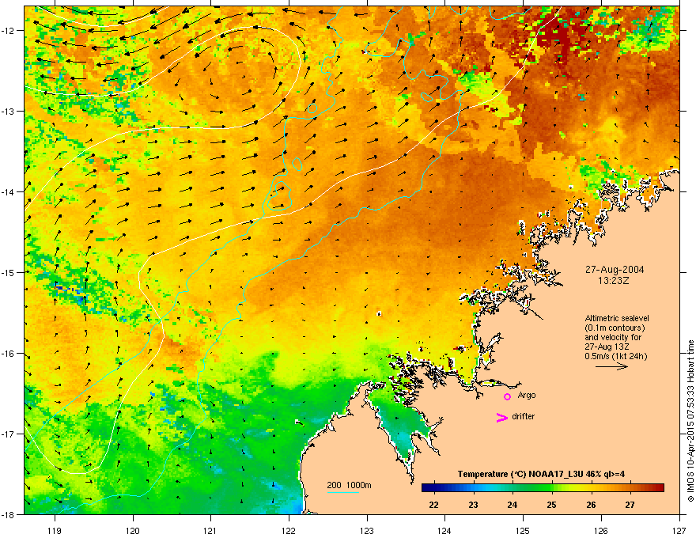The height and width of the screenshot is (538, 696).
Task: Click longitude axis label '127'
Action: (x=679, y=531)
